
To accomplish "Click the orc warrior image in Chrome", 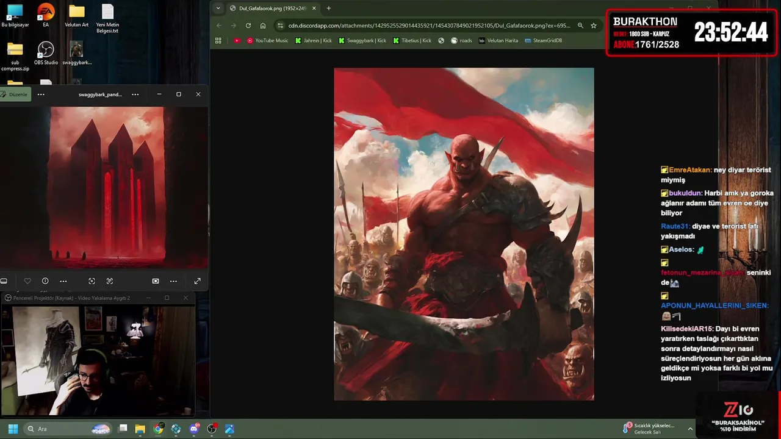I will [464, 234].
